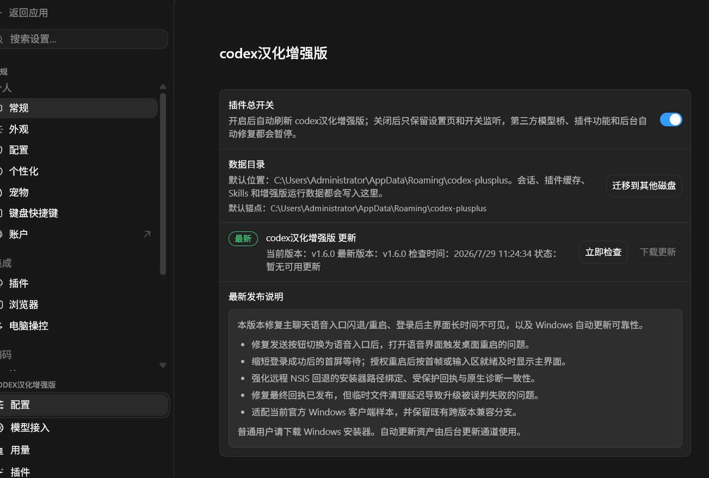
Task: Click the line 普通用户请下载 Windows 安装器
Action: (379, 432)
